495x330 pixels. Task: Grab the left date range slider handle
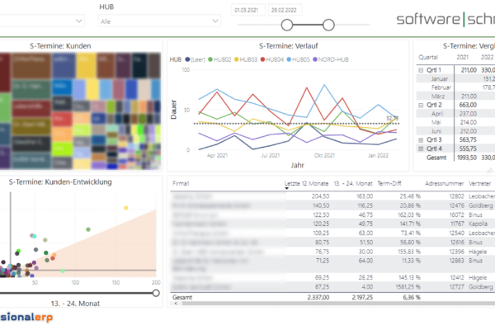(x=287, y=25)
